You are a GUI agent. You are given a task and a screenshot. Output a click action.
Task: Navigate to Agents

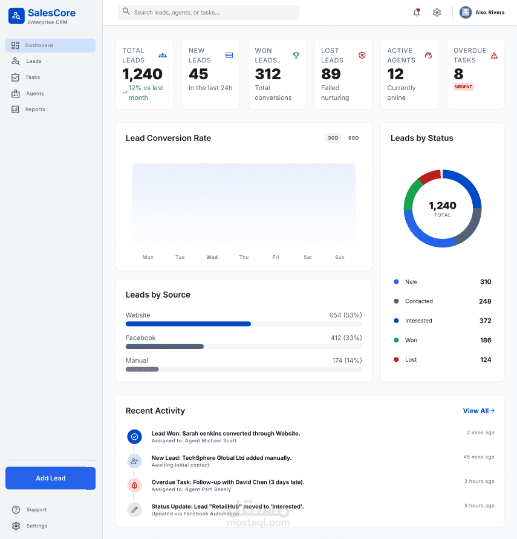point(50,94)
